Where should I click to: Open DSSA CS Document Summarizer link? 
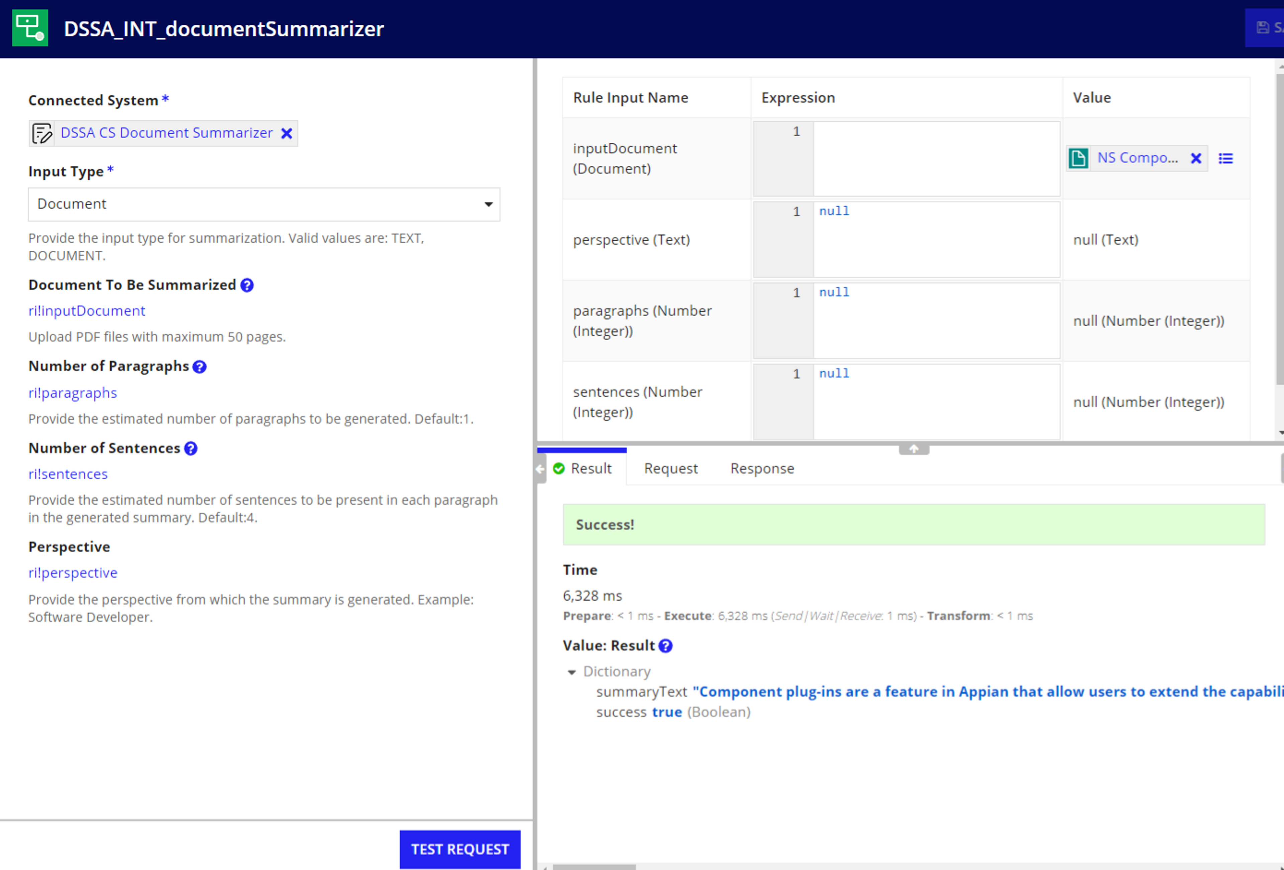[166, 133]
